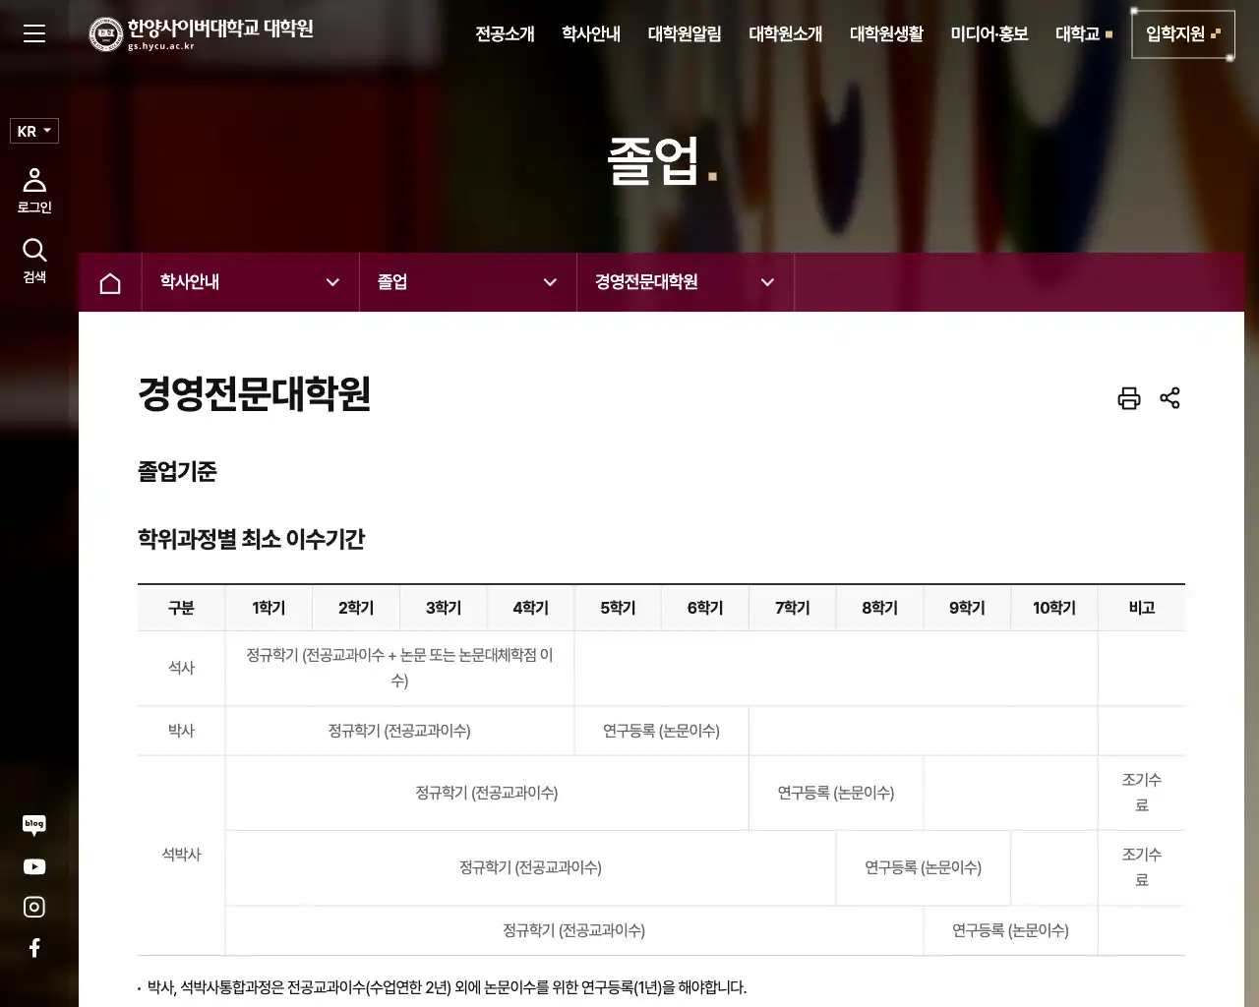Image resolution: width=1259 pixels, height=1007 pixels.
Task: Open the Facebook page icon
Action: 34,946
